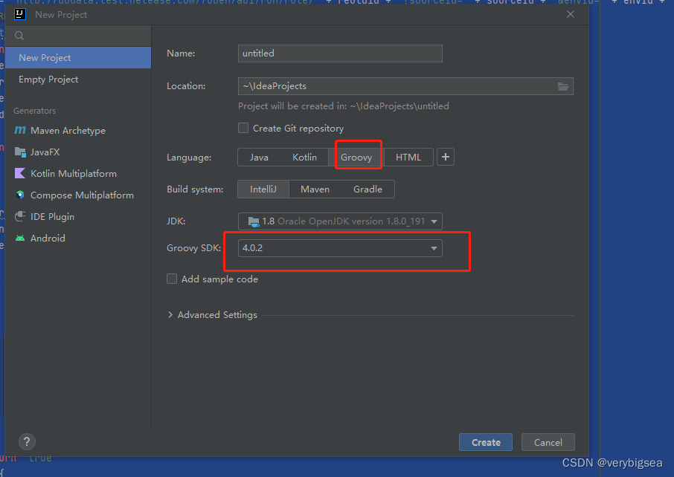Choose Maven build system
The image size is (674, 477).
coord(315,189)
